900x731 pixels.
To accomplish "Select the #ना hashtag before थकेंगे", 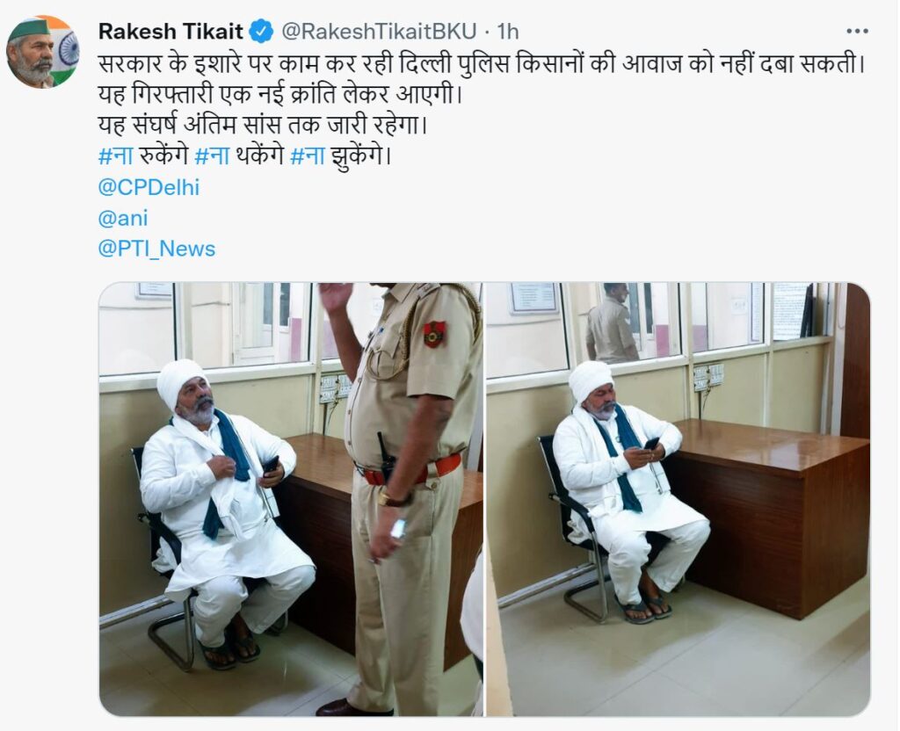I will 213,156.
